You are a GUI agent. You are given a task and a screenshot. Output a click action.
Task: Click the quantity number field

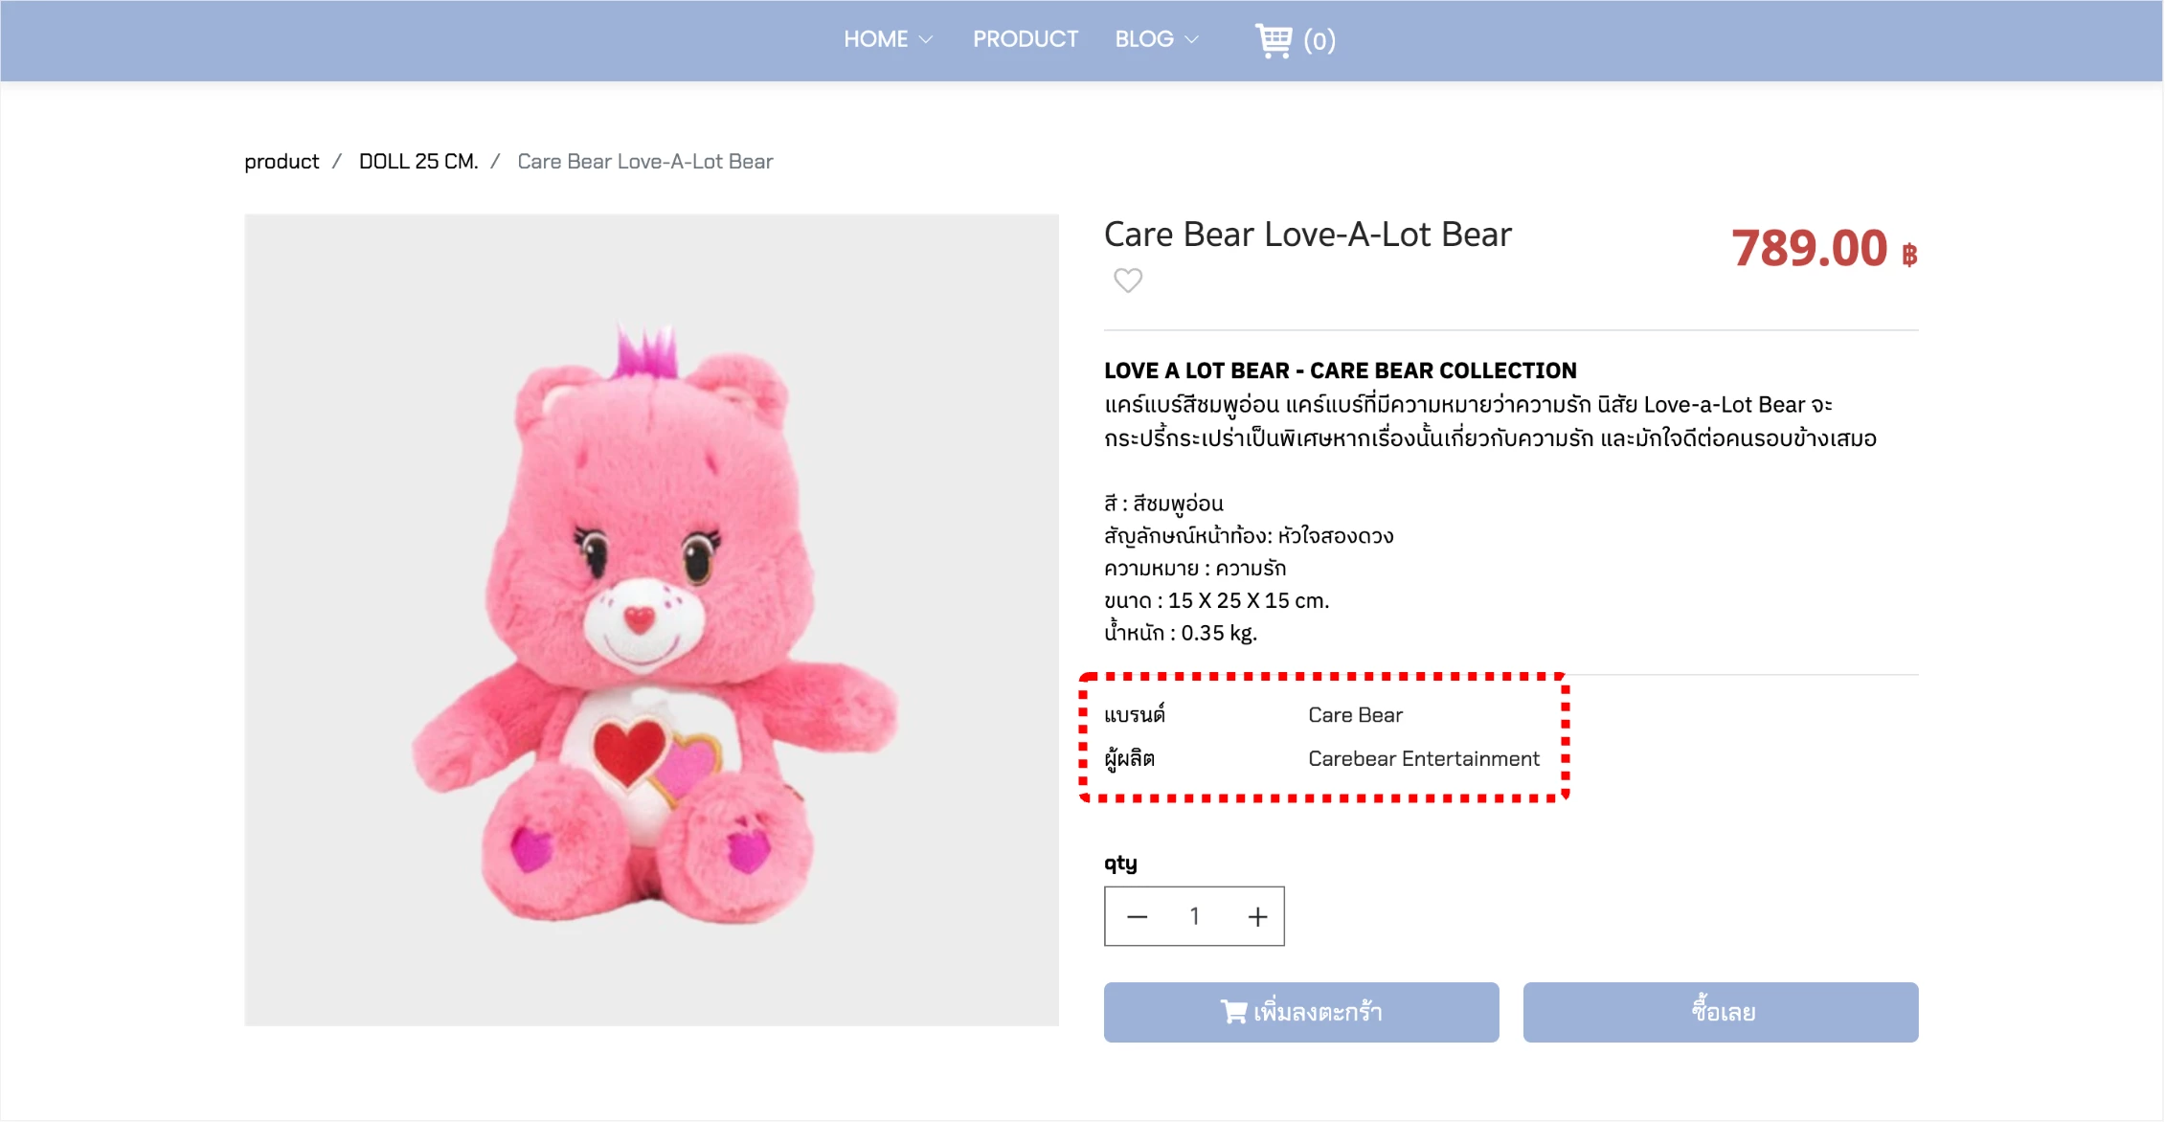point(1195,917)
